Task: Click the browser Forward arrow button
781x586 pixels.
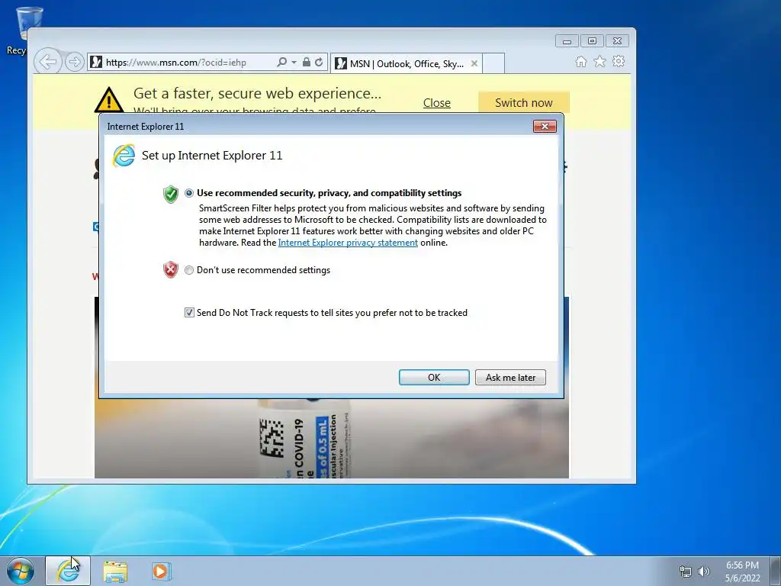Action: click(74, 63)
